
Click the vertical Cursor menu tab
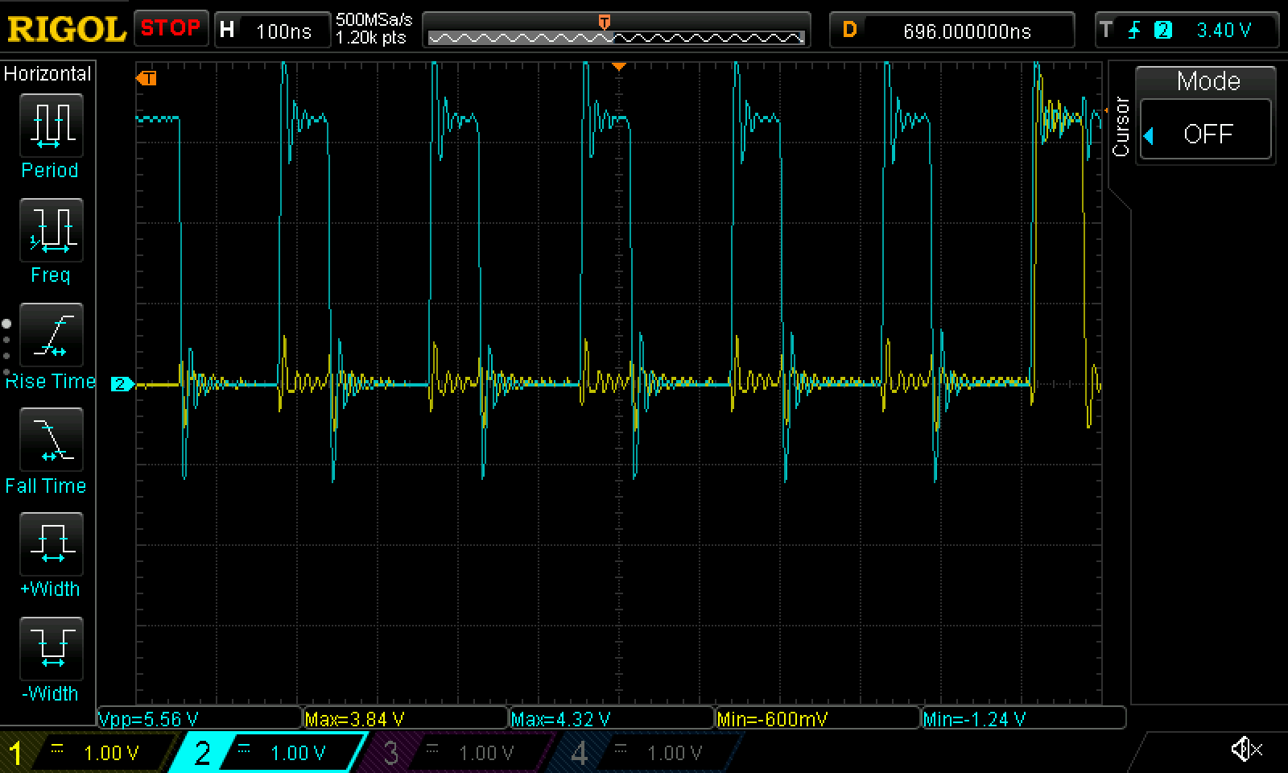tap(1121, 127)
